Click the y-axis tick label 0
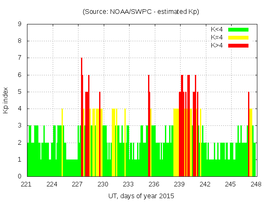 [x=19, y=176]
